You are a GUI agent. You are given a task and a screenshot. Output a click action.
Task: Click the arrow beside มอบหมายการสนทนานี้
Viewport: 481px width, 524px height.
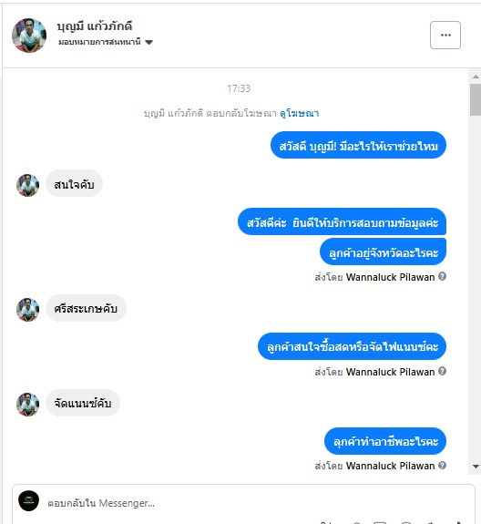click(149, 43)
